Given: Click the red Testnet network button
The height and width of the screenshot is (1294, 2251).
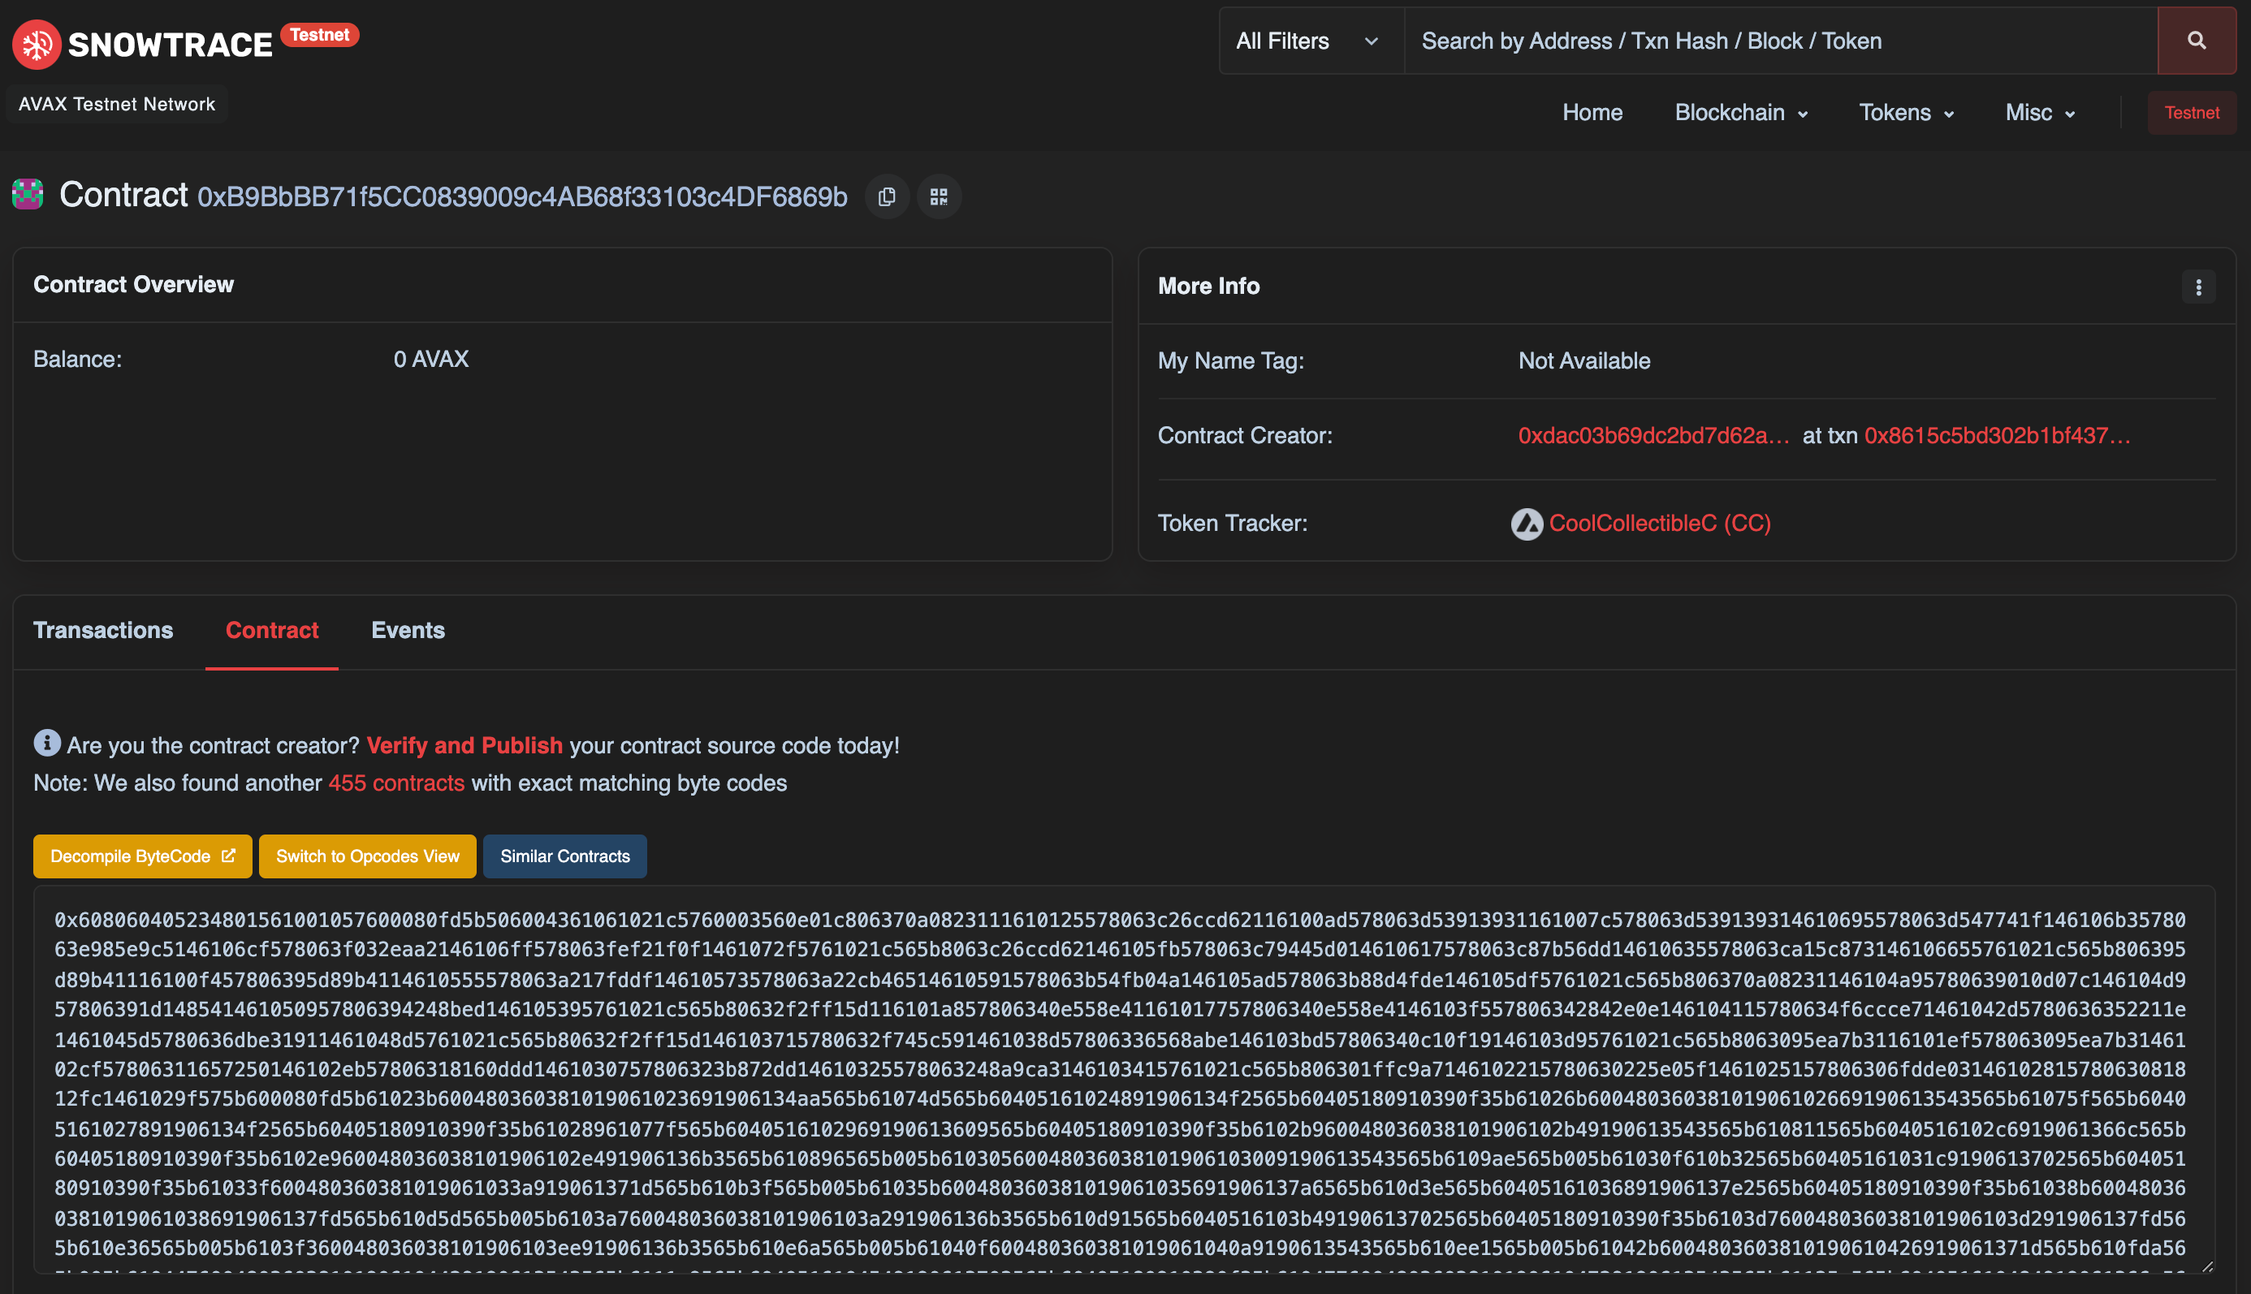Looking at the screenshot, I should point(2191,113).
